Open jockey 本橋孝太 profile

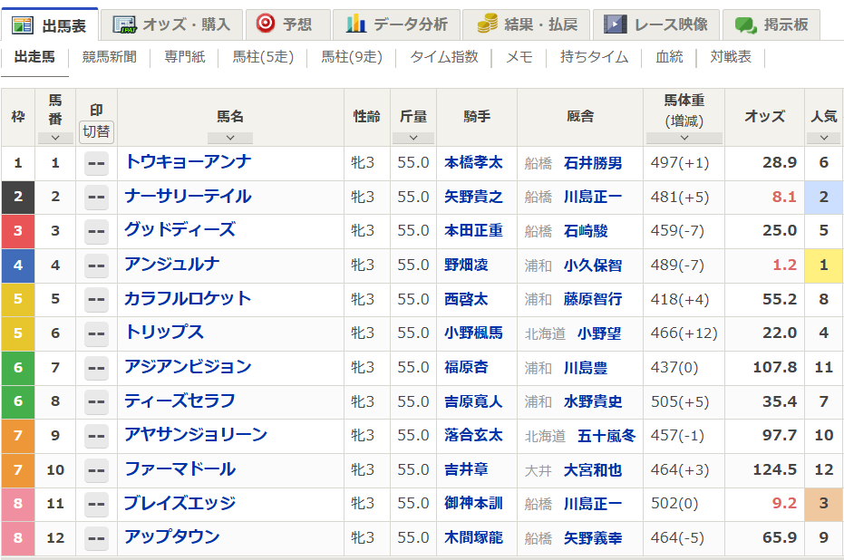(473, 162)
